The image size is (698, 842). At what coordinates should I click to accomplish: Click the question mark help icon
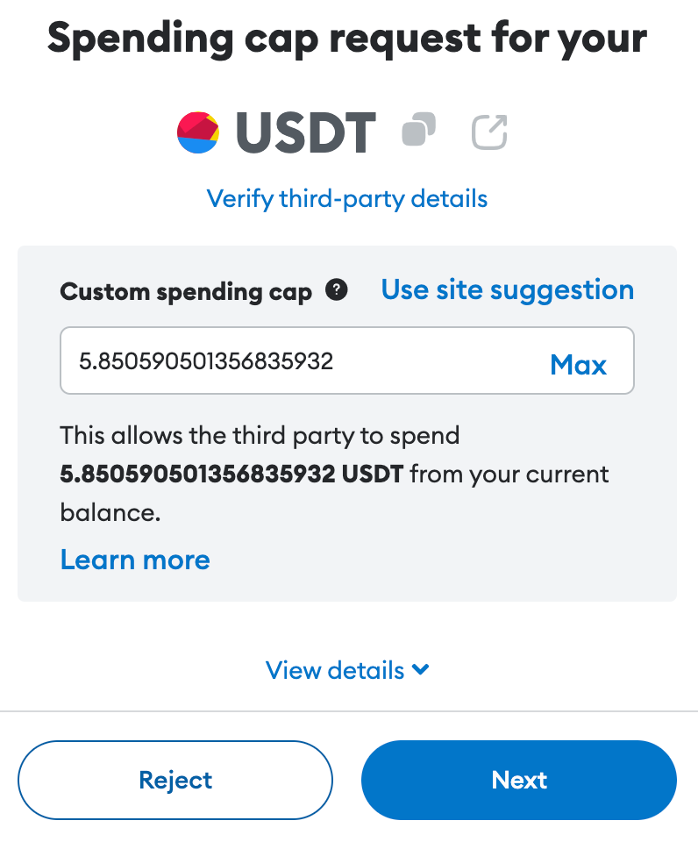(336, 290)
